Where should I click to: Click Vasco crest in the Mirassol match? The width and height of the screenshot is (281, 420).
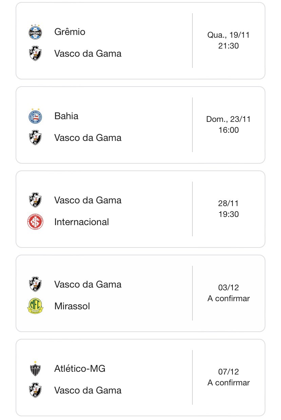(35, 284)
